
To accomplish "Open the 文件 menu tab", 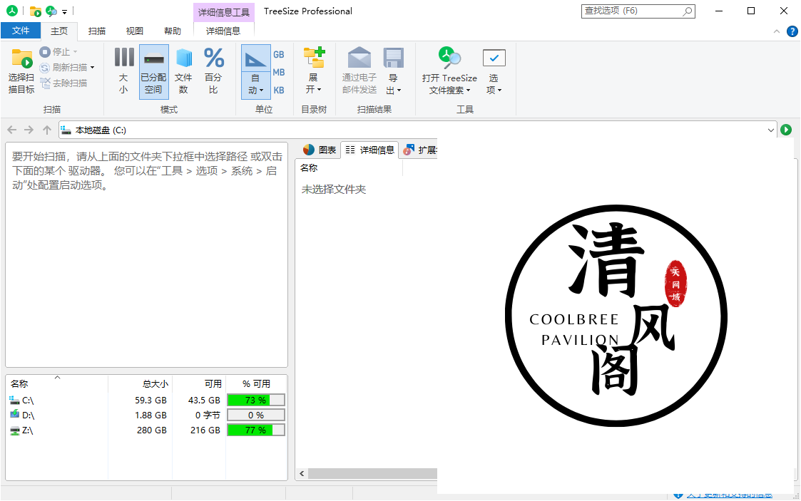I will tap(21, 31).
